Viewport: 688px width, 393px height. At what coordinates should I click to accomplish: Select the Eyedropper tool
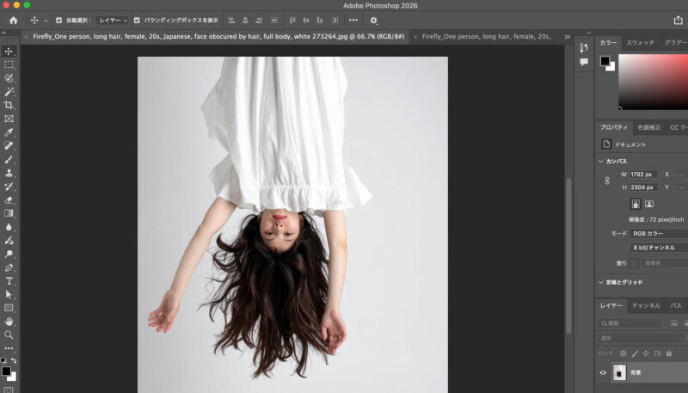click(9, 132)
